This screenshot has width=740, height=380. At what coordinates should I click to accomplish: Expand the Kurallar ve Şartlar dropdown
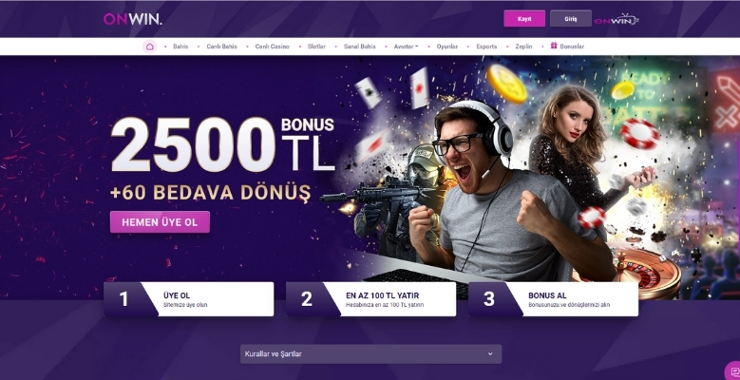click(370, 353)
